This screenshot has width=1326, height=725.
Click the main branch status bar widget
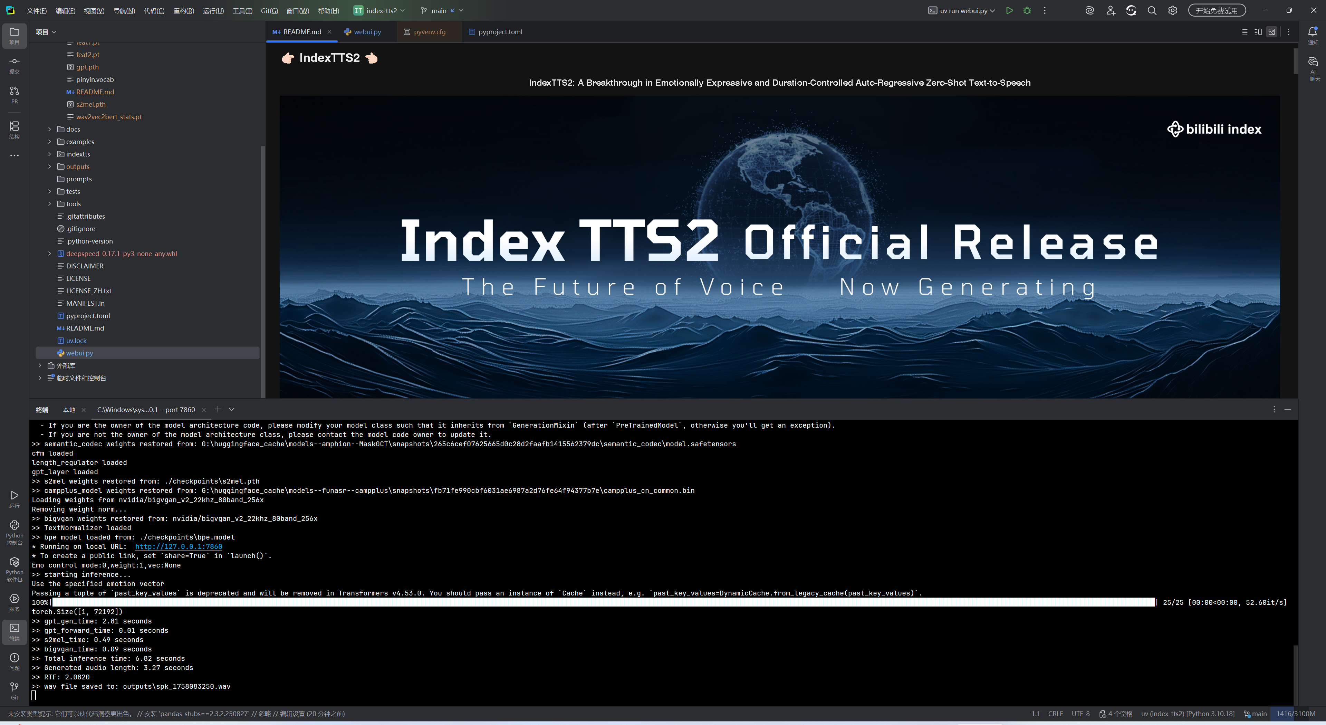(x=1255, y=714)
